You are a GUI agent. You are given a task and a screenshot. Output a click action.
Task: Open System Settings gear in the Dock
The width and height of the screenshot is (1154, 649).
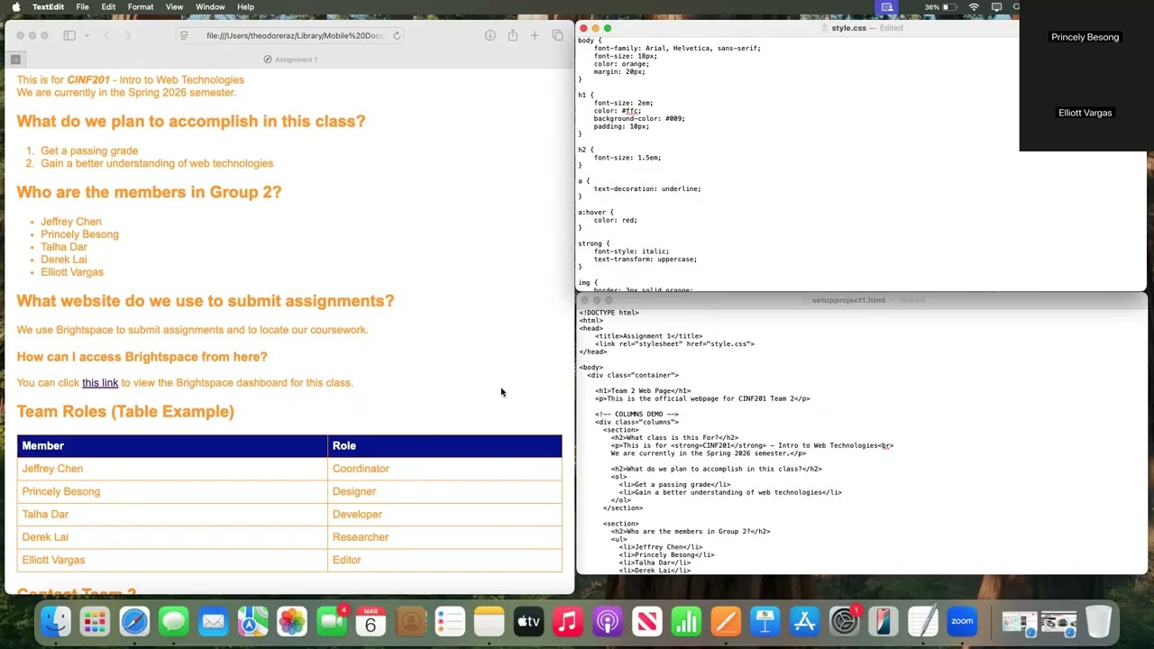coord(844,621)
